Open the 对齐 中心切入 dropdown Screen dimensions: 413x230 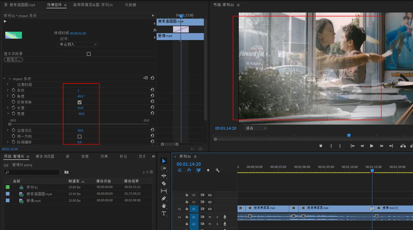78,44
